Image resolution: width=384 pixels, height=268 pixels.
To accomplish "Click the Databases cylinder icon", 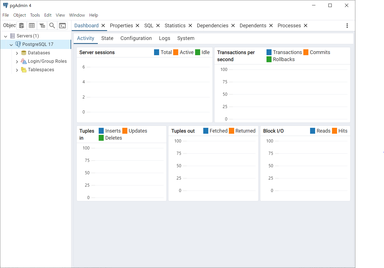I will 24,53.
